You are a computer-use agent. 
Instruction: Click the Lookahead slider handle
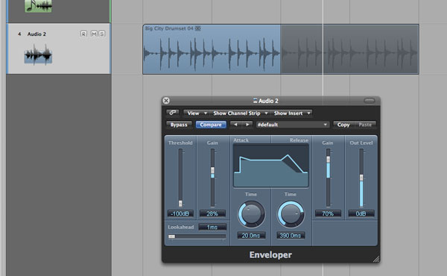point(171,236)
